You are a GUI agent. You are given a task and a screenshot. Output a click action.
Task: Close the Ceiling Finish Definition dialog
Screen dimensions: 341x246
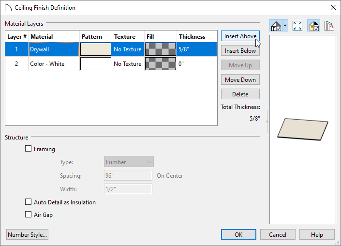(x=333, y=7)
